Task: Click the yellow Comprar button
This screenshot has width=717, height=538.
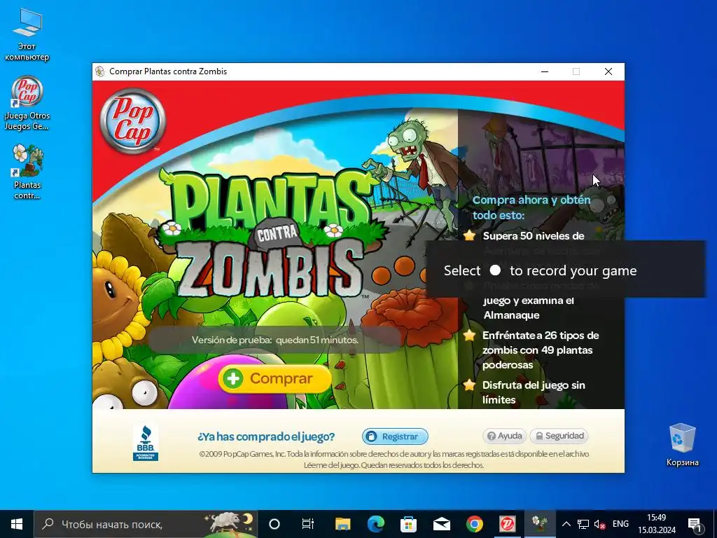Action: coord(274,378)
